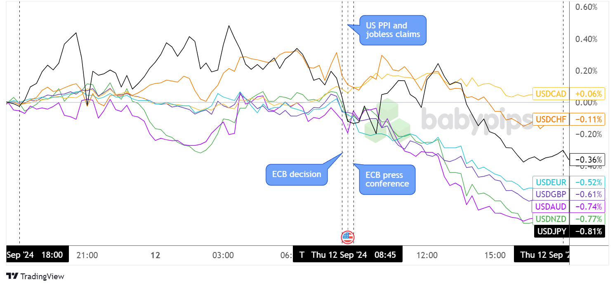This screenshot has height=287, width=615.
Task: Select the USDAUD legend label
Action: pyautogui.click(x=551, y=206)
